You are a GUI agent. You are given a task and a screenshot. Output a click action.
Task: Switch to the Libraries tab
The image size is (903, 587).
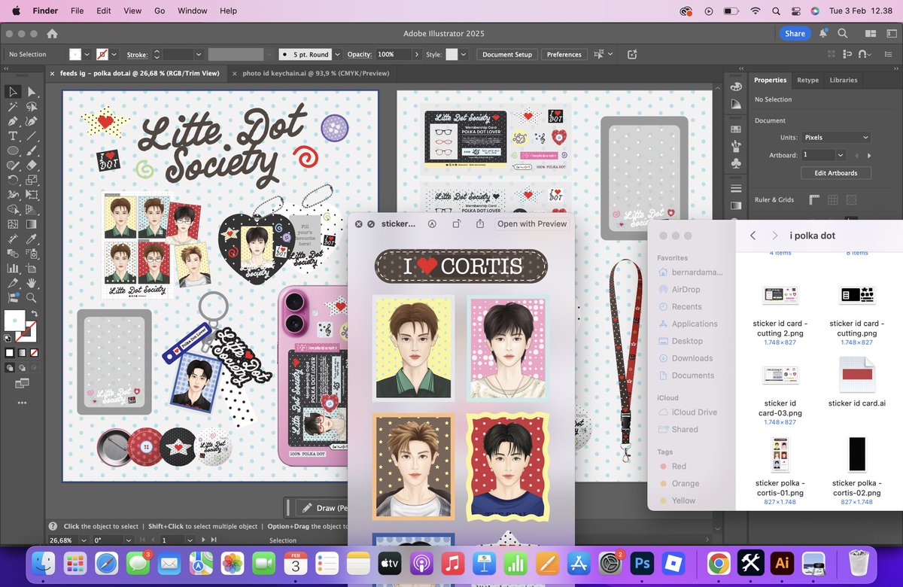pos(843,80)
